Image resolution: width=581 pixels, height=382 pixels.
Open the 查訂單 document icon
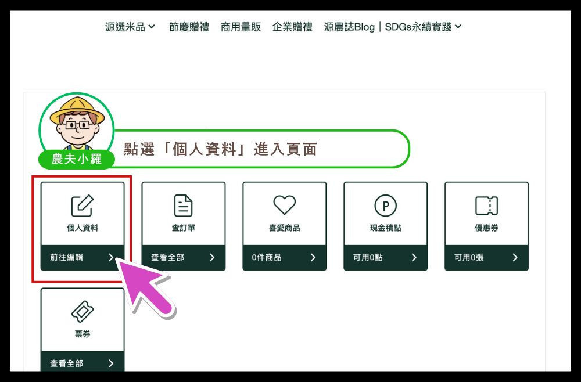point(184,206)
